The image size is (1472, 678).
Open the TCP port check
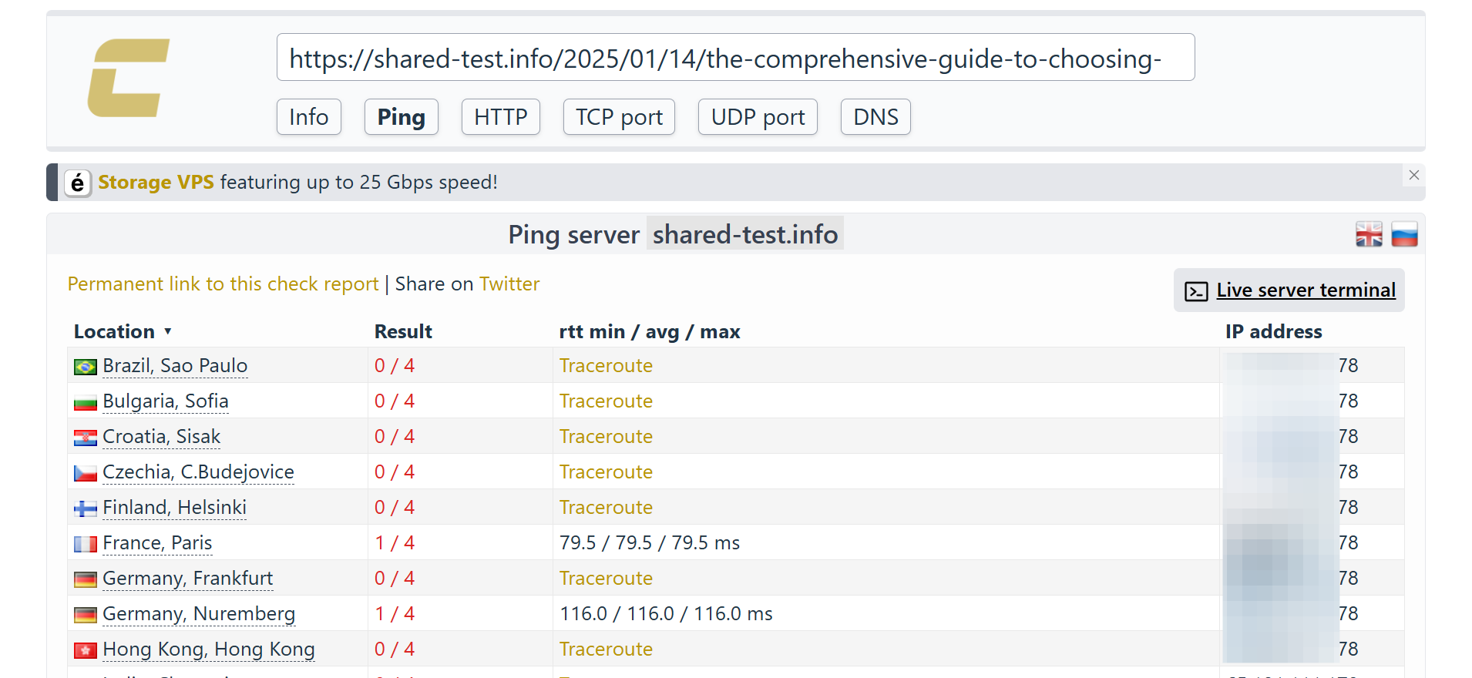coord(619,117)
